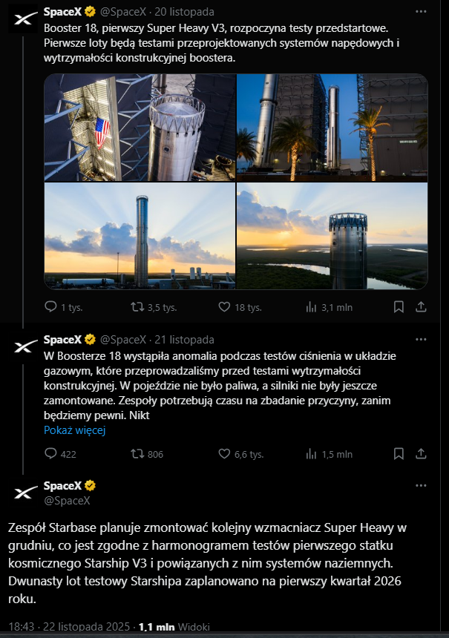View analytics showing 3,1 mln views
Image resolution: width=449 pixels, height=638 pixels.
coord(312,306)
